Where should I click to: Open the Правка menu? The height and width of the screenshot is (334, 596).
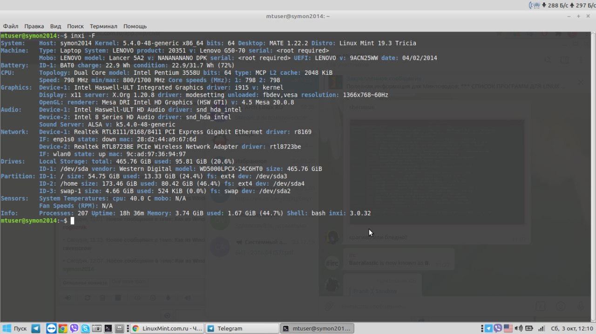pyautogui.click(x=34, y=26)
